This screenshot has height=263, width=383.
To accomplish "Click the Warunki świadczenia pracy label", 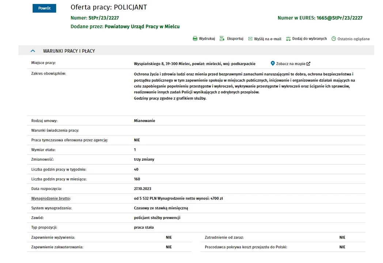I will tap(55, 130).
